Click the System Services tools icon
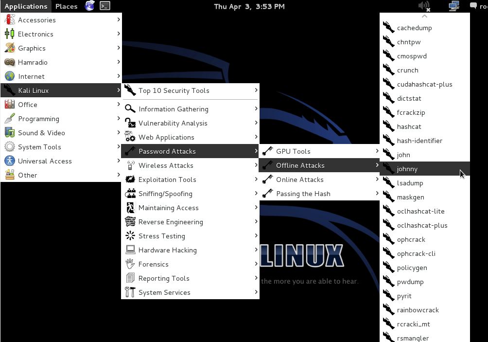Viewport: 488px width, 342px height. tap(130, 292)
